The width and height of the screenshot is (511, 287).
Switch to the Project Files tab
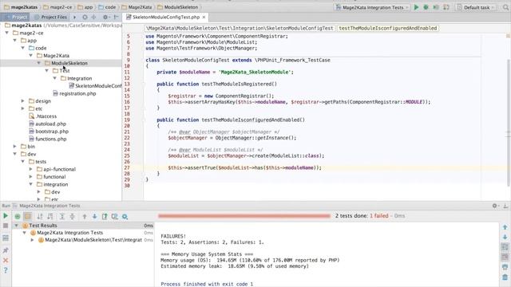coord(50,17)
